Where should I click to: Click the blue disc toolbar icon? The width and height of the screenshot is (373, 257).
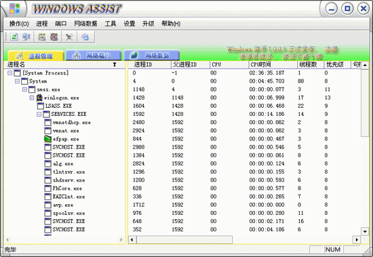pyautogui.click(x=85, y=37)
